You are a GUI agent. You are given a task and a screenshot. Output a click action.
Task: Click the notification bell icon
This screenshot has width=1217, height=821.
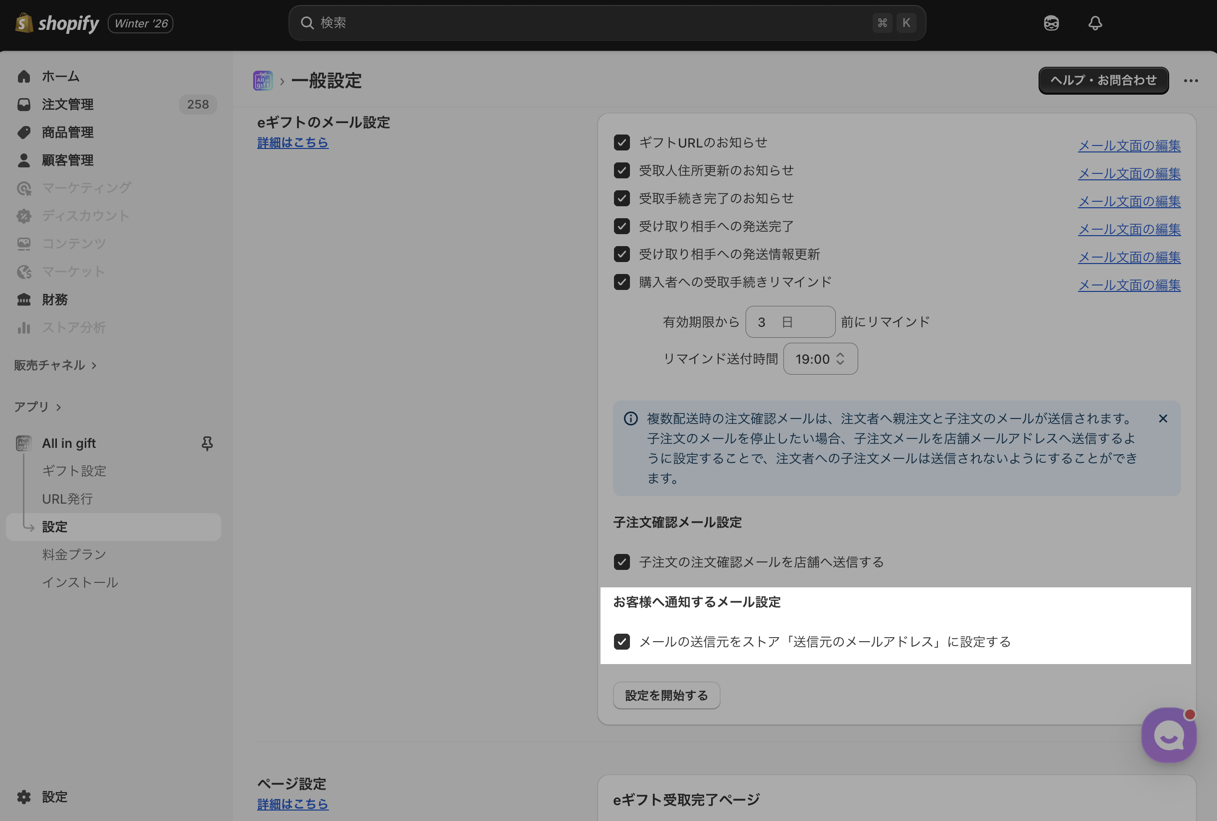1095,23
